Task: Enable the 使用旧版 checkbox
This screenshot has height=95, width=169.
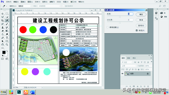Action: pos(107,27)
